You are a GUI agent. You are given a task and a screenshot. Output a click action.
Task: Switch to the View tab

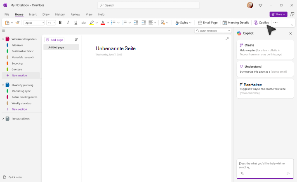coord(89,14)
